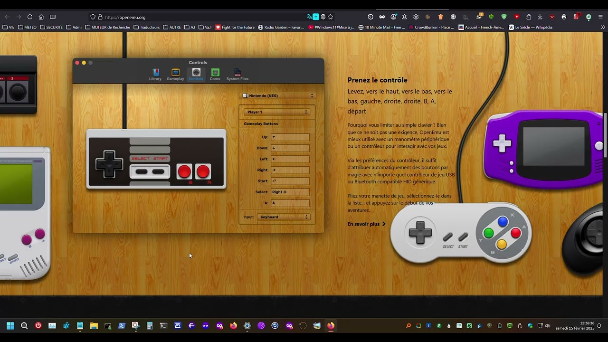Follow the En savoir plus link

(366, 224)
